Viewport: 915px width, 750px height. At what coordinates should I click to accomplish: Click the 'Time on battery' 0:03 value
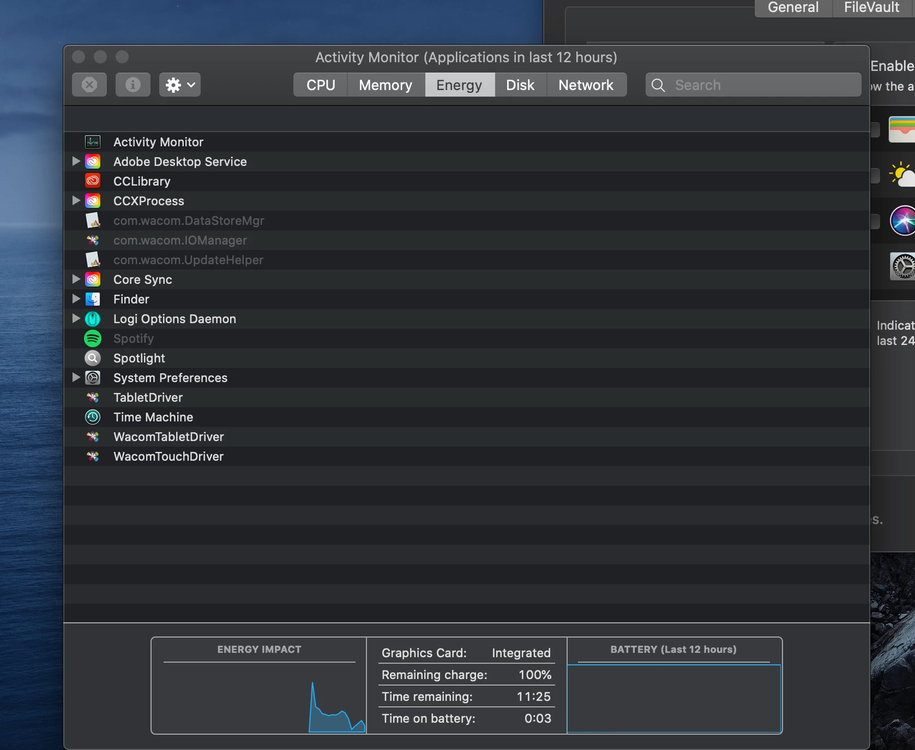[x=538, y=718]
